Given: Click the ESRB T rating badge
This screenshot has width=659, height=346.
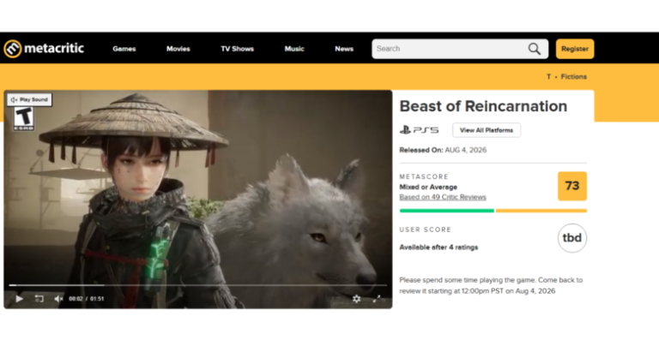Looking at the screenshot, I should click(x=23, y=119).
